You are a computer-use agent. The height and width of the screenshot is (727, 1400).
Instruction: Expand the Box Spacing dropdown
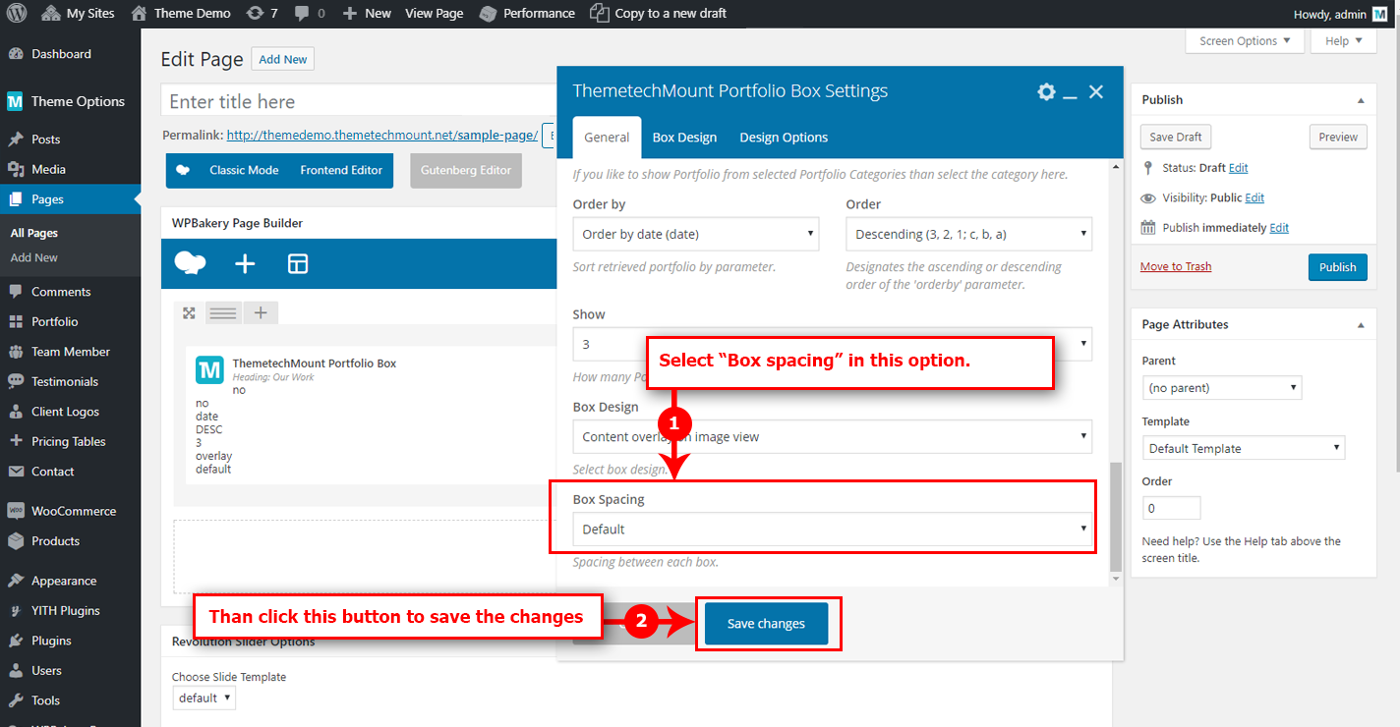[832, 530]
